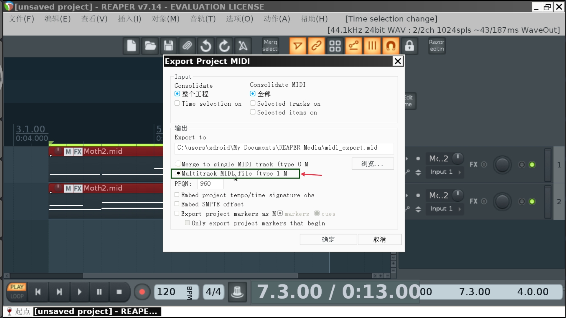Screen dimensions: 566x318
Task: Select Consolidate MIDI all (全部) option
Action: [253, 94]
